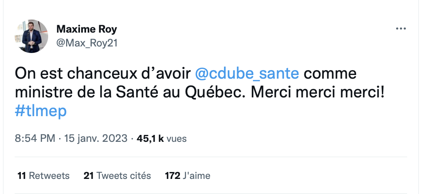Click the 'vues' label beside view count

click(177, 139)
